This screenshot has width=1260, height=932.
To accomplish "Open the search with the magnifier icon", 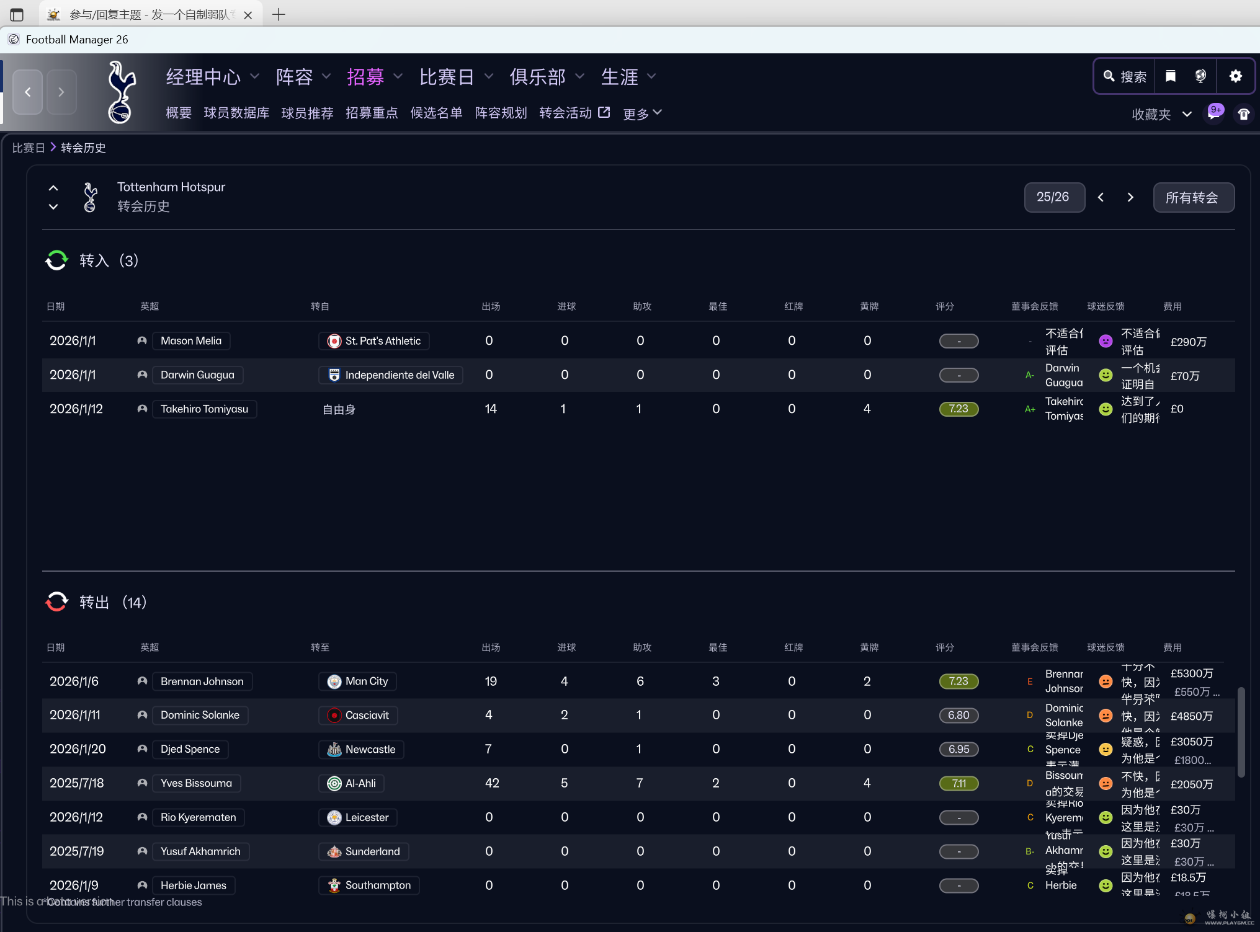I will click(x=1110, y=76).
